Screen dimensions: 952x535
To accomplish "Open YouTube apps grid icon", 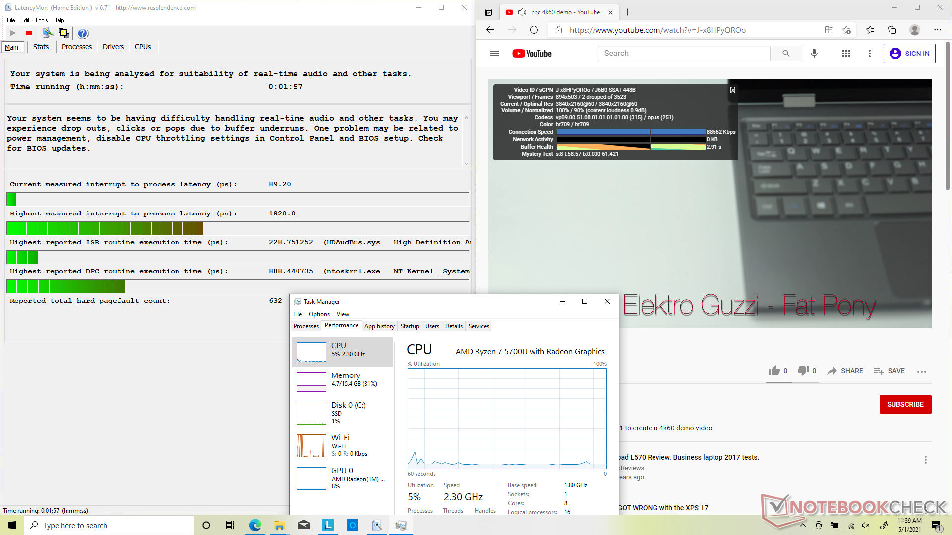I will click(x=846, y=53).
